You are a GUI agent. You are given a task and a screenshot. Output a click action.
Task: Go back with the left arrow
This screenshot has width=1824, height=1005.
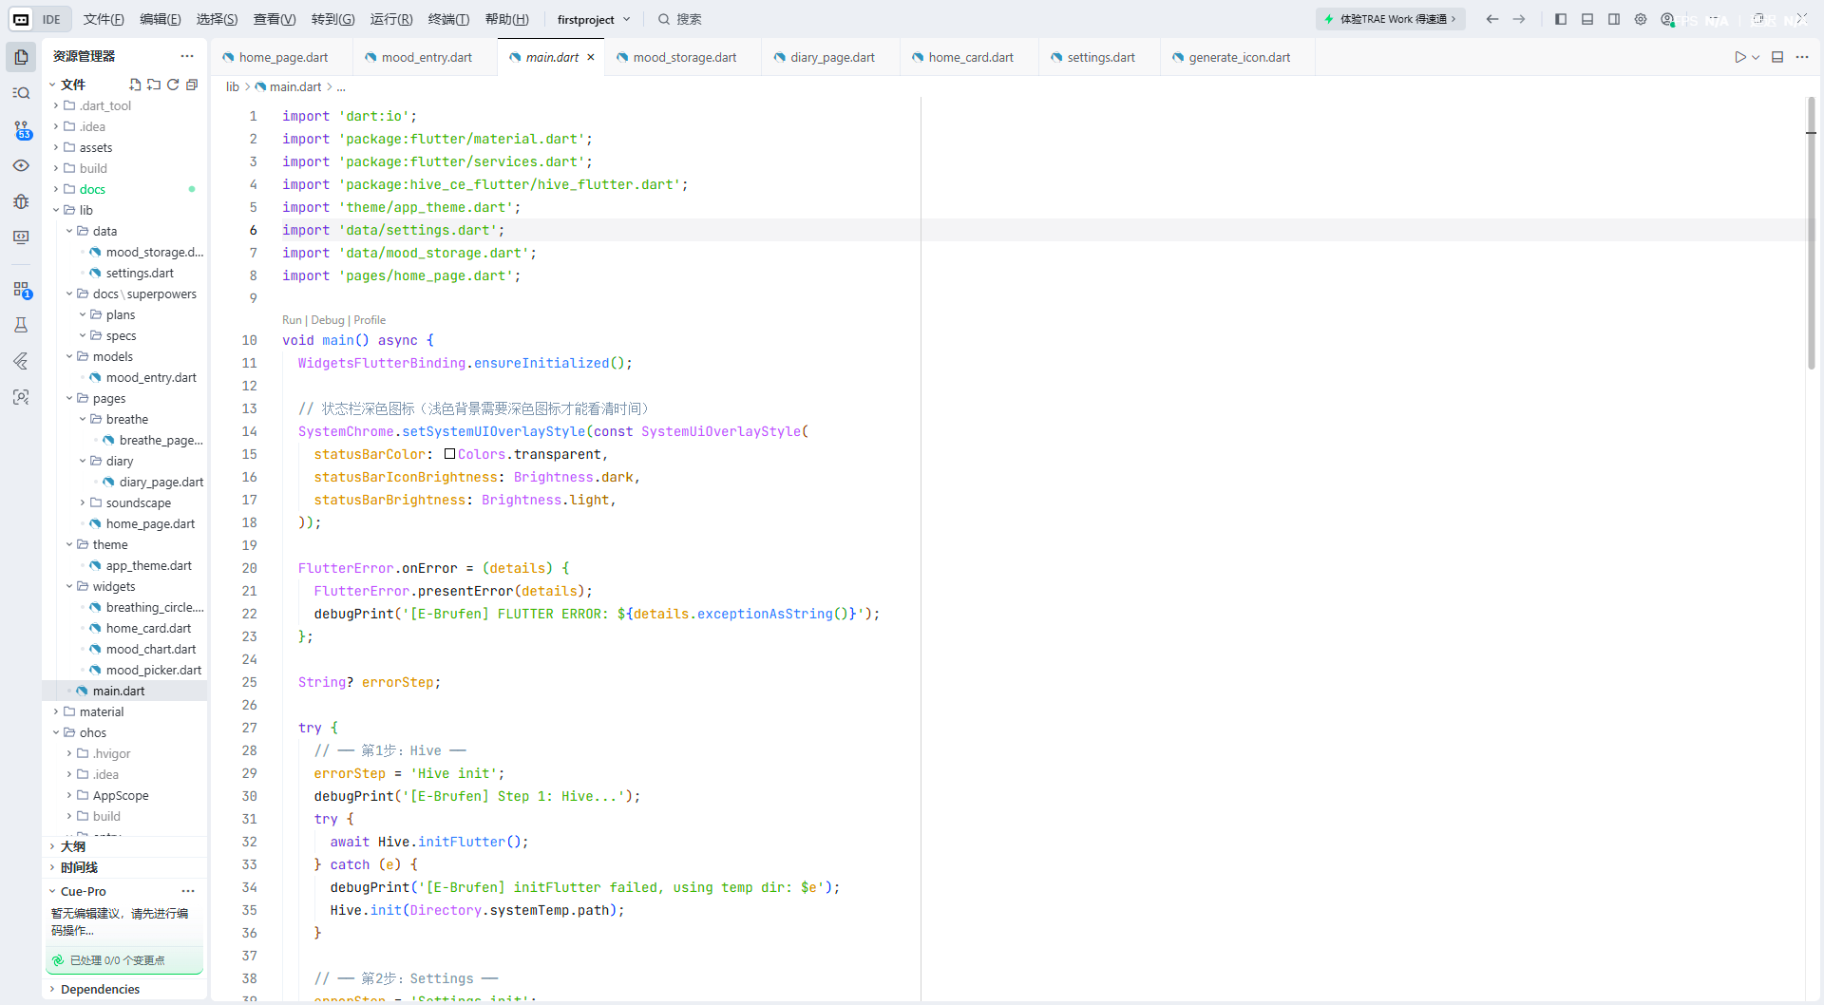click(1492, 19)
